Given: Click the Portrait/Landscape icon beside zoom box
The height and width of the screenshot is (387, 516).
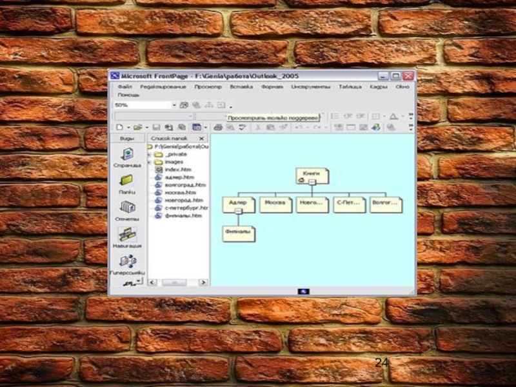Looking at the screenshot, I should click(x=184, y=105).
